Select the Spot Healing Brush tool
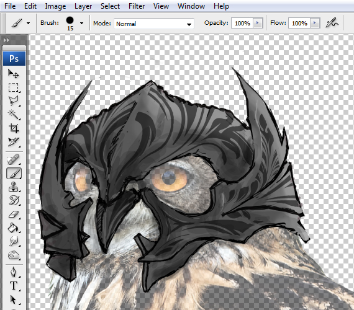 (14, 159)
